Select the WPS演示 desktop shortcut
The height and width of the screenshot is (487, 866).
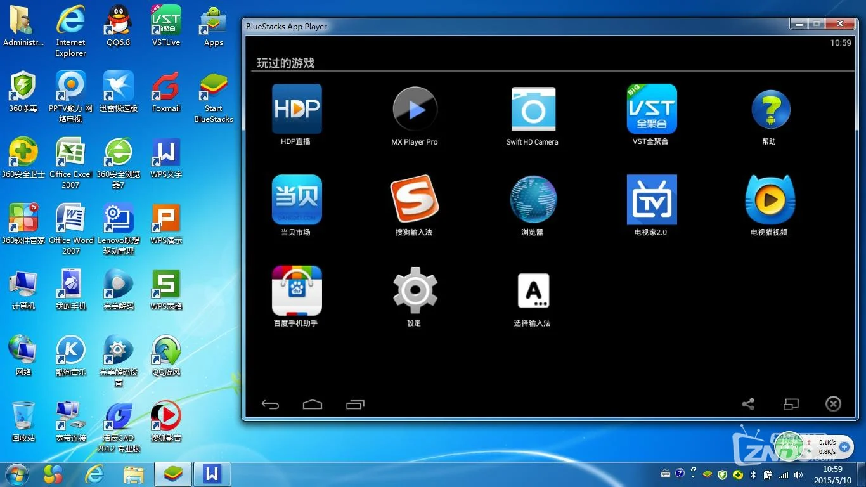pyautogui.click(x=166, y=223)
